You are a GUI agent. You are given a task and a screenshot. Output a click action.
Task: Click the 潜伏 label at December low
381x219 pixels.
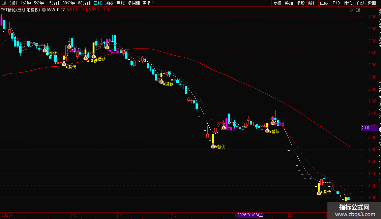tap(221, 147)
